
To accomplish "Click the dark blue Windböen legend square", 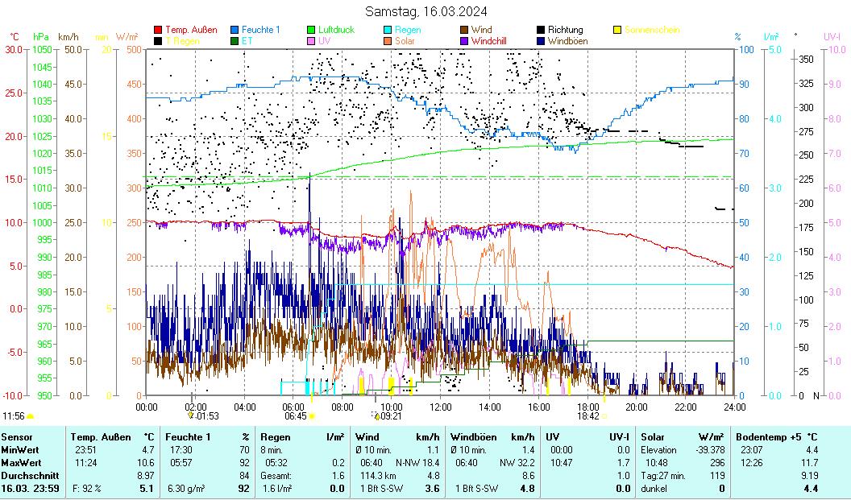I will pos(541,40).
